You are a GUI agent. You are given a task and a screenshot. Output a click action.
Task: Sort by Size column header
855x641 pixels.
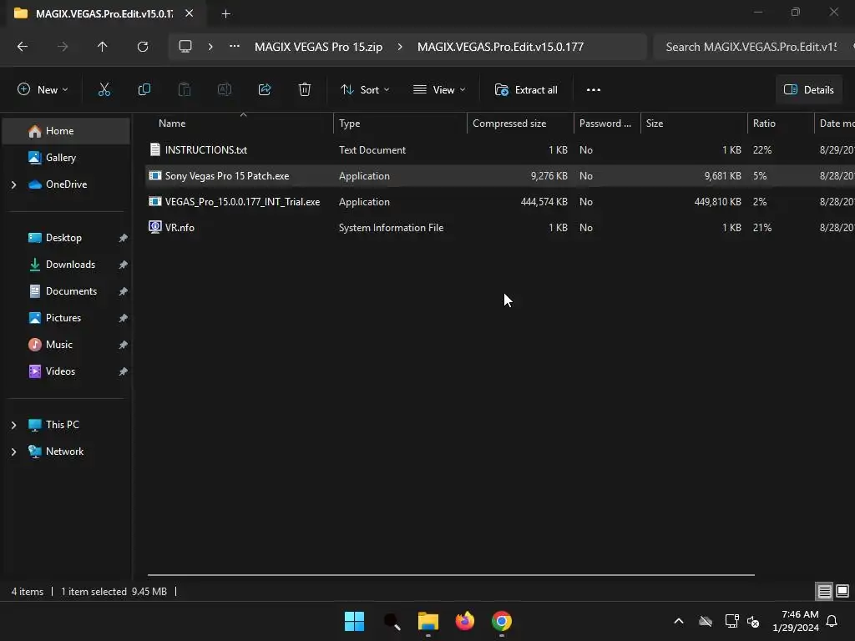click(694, 124)
